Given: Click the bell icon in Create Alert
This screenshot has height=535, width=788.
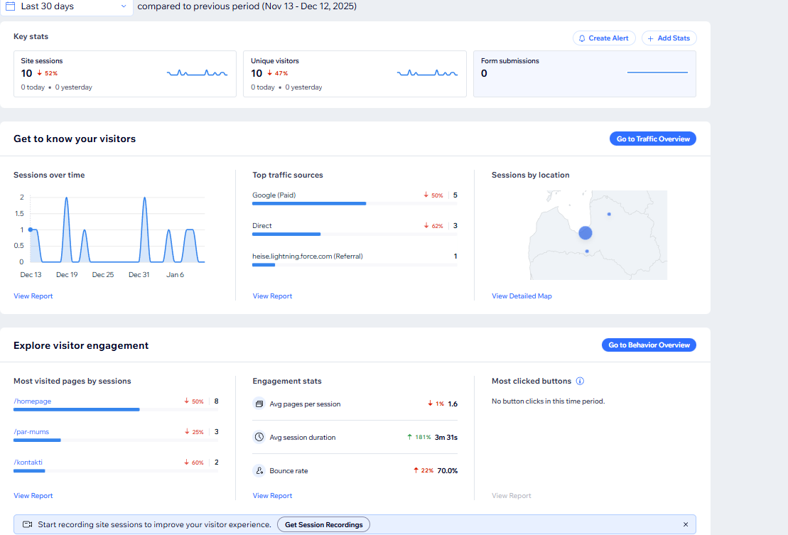Looking at the screenshot, I should (582, 38).
